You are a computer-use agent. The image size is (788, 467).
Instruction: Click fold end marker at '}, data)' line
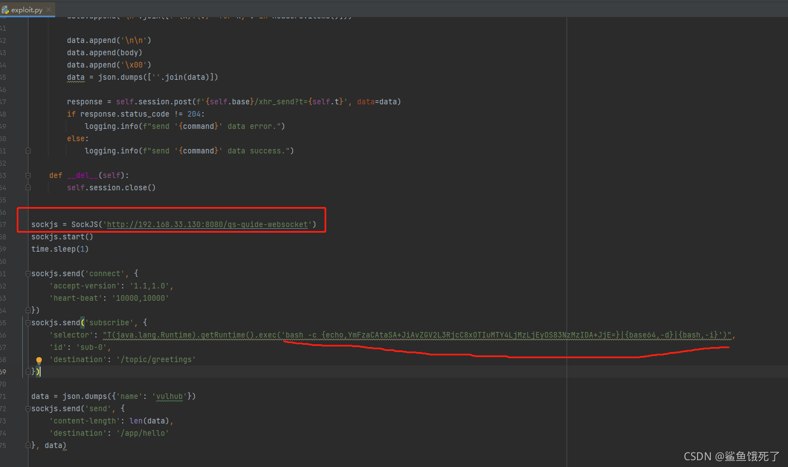28,445
